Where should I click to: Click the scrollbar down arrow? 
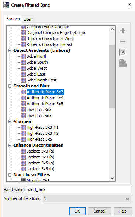pos(112,178)
